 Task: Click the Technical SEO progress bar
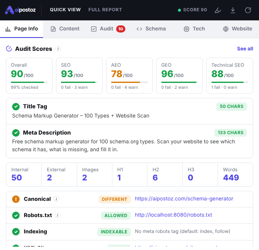pyautogui.click(x=230, y=82)
